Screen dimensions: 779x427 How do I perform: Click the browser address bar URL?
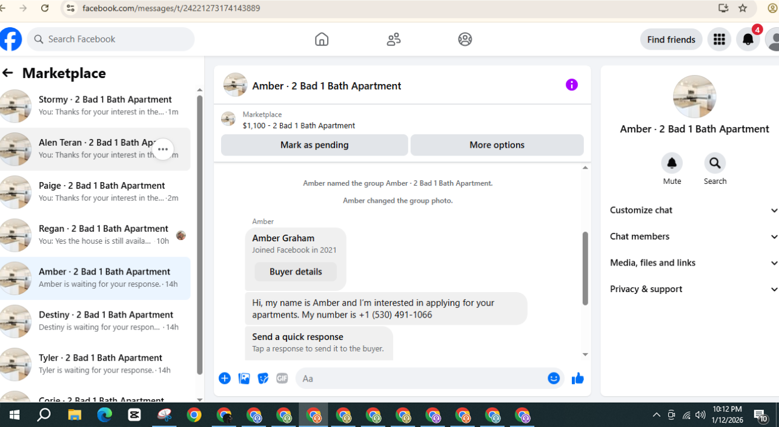(171, 8)
